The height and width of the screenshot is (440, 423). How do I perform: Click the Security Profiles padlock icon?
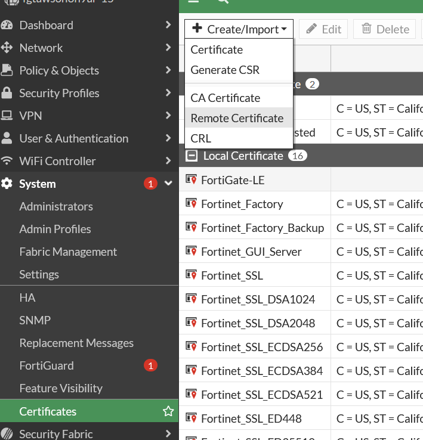tap(7, 93)
